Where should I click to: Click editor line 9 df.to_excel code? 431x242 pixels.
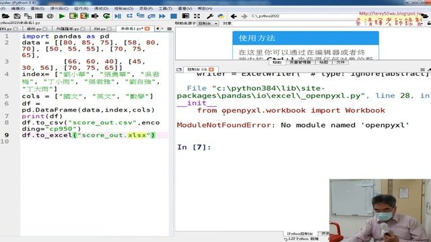click(x=88, y=135)
